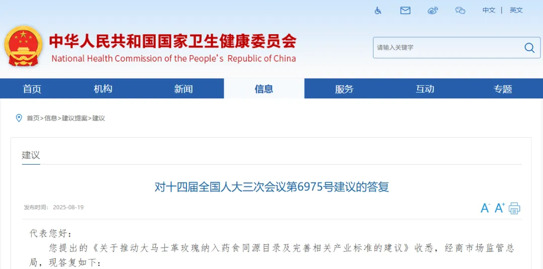This screenshot has height=269, width=543.
Task: Switch language to 英文
Action: [x=516, y=11]
